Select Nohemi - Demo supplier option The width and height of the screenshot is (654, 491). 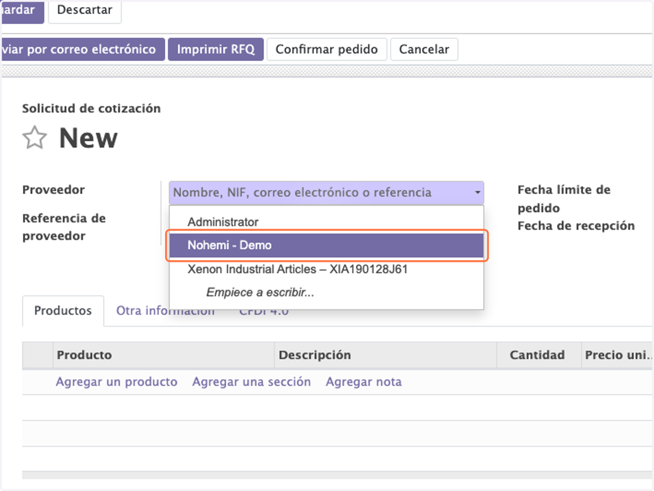(x=326, y=245)
